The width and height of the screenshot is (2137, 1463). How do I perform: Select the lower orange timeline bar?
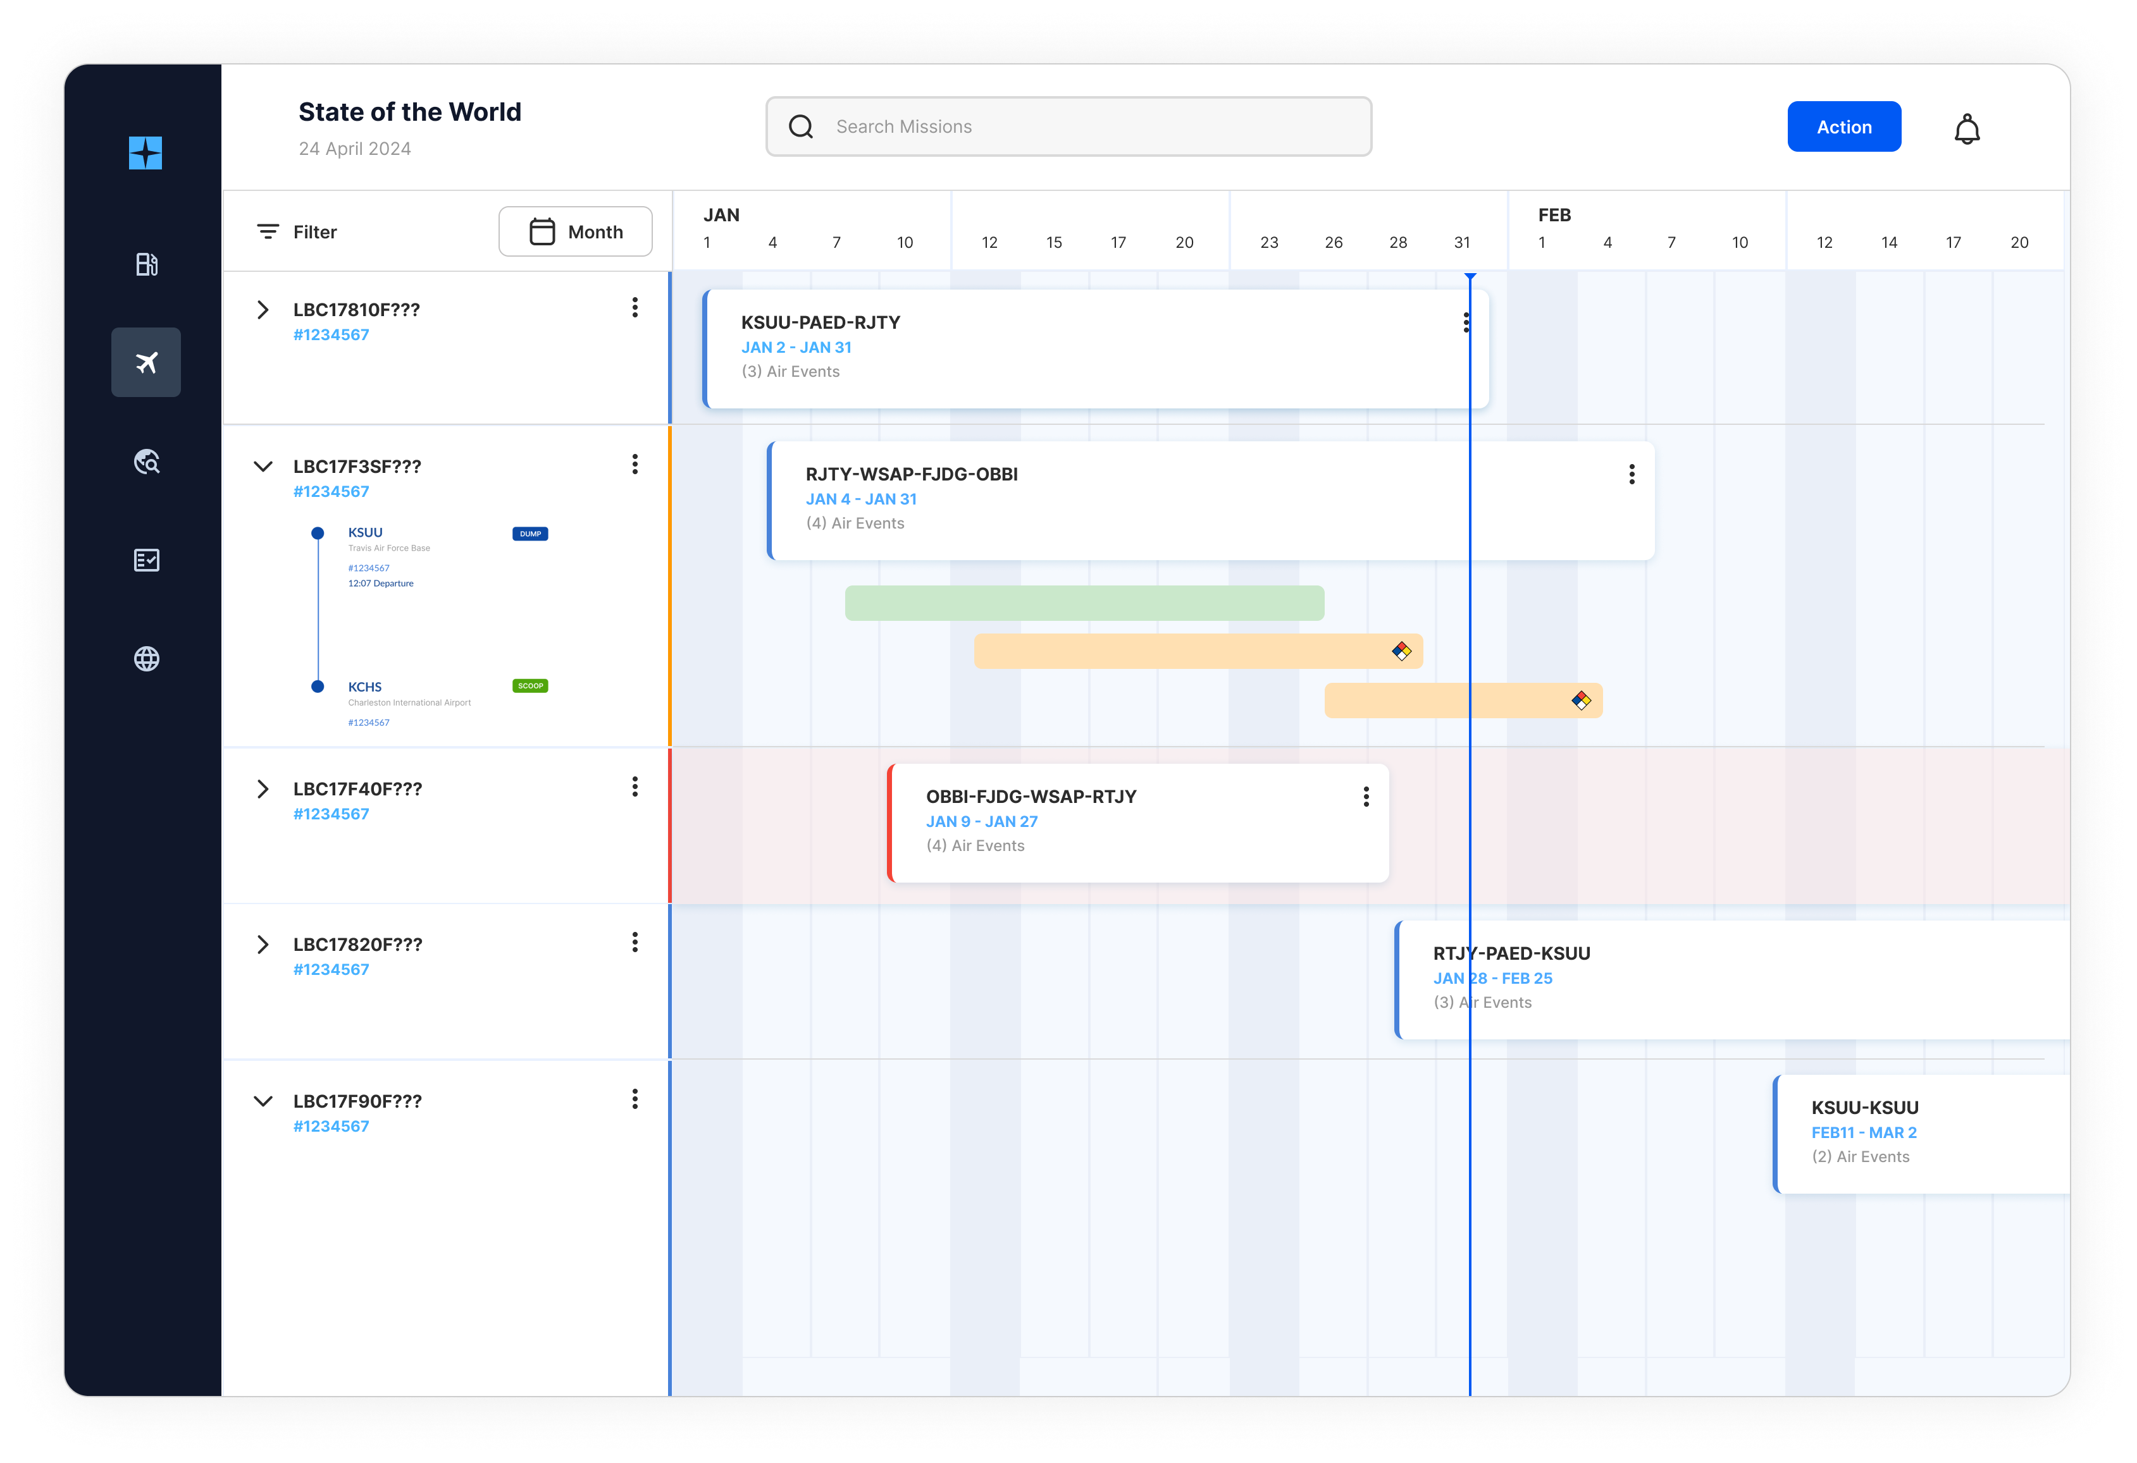(x=1463, y=701)
